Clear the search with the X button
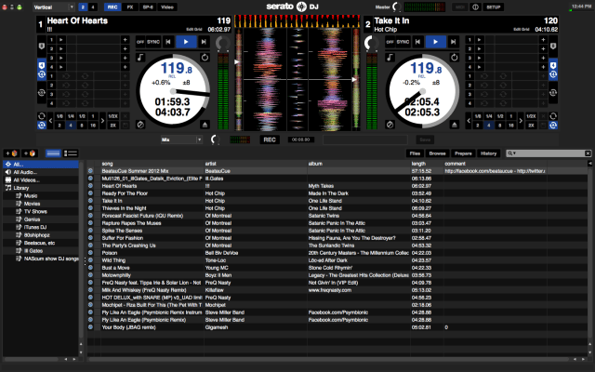 coord(588,153)
